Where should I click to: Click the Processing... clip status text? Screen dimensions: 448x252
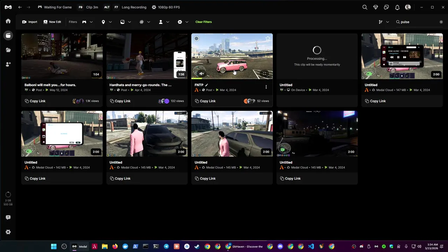click(x=317, y=59)
